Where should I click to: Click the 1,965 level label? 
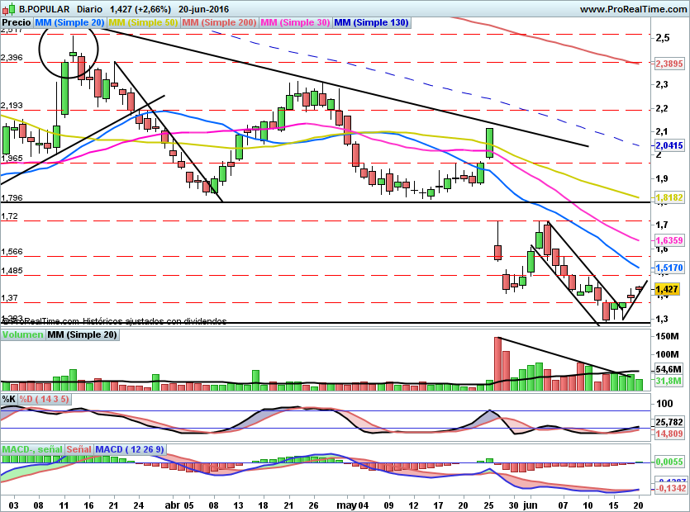[x=12, y=159]
